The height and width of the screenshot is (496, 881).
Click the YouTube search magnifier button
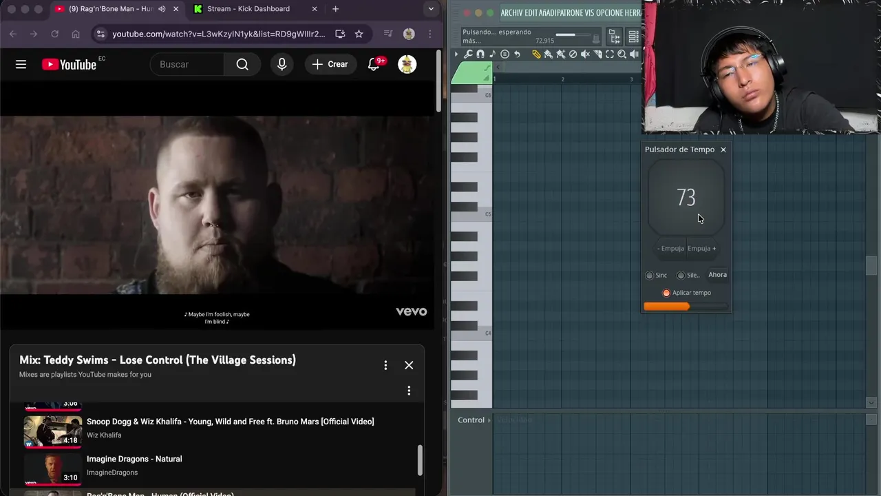coord(242,64)
